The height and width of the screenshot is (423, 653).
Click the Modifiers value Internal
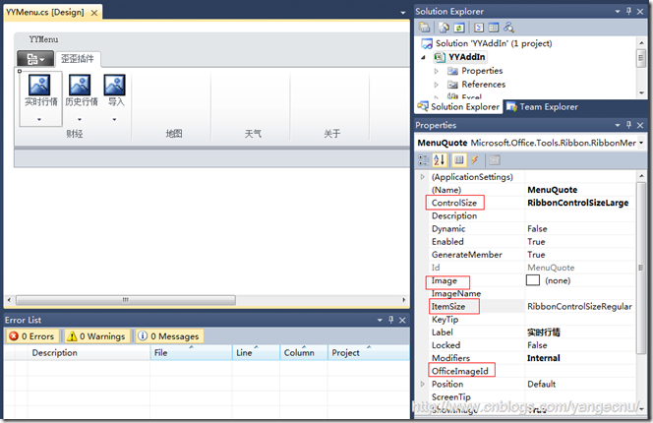pyautogui.click(x=544, y=358)
